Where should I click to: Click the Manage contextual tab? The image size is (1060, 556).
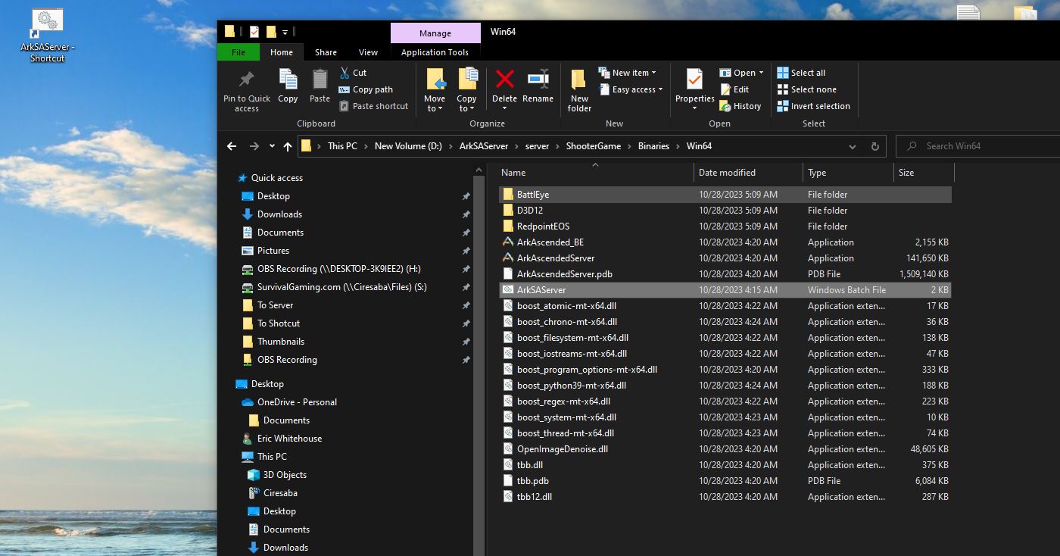[x=435, y=33]
